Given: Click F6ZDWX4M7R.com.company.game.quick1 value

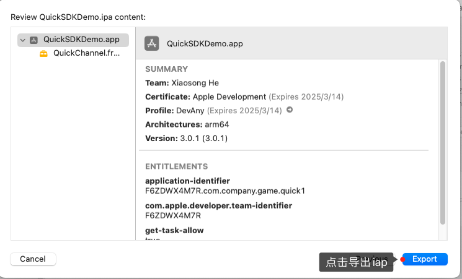Looking at the screenshot, I should [x=225, y=191].
